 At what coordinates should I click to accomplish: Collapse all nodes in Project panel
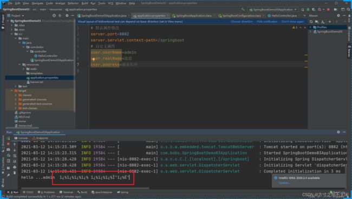tap(60, 16)
